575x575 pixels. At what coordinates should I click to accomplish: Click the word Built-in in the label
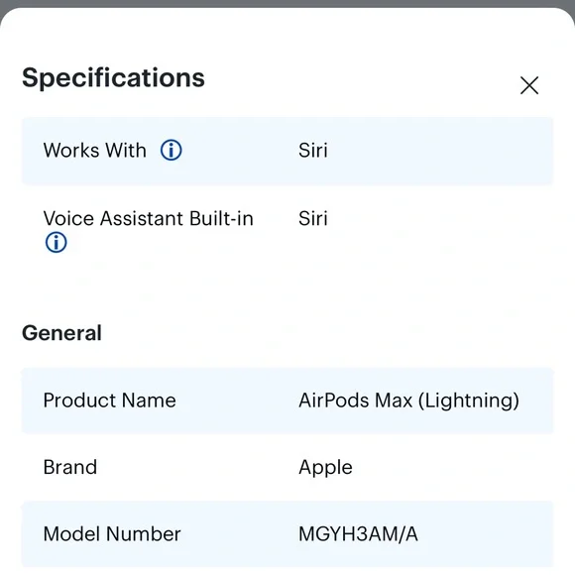coord(221,218)
